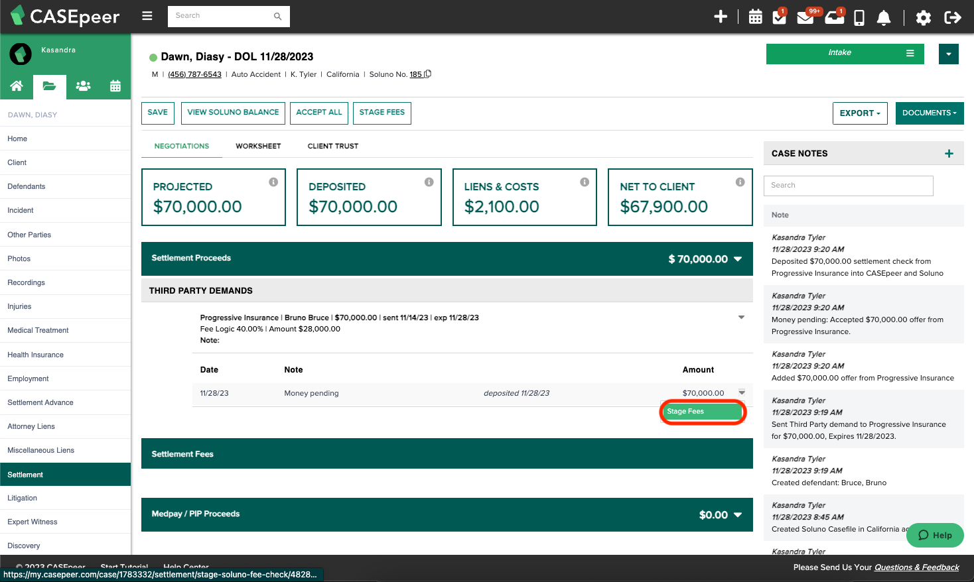The image size is (974, 582).
Task: Open the settings gear icon
Action: (x=924, y=18)
